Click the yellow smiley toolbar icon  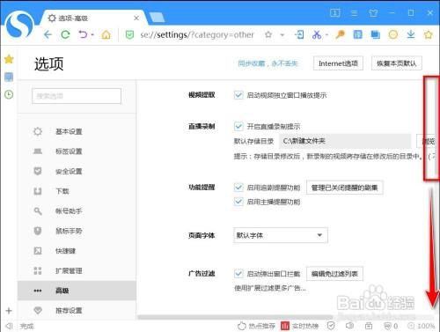(393, 35)
